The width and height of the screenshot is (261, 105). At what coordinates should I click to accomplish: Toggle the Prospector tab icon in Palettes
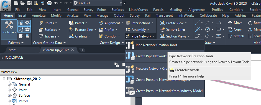pyautogui.click(x=21, y=23)
